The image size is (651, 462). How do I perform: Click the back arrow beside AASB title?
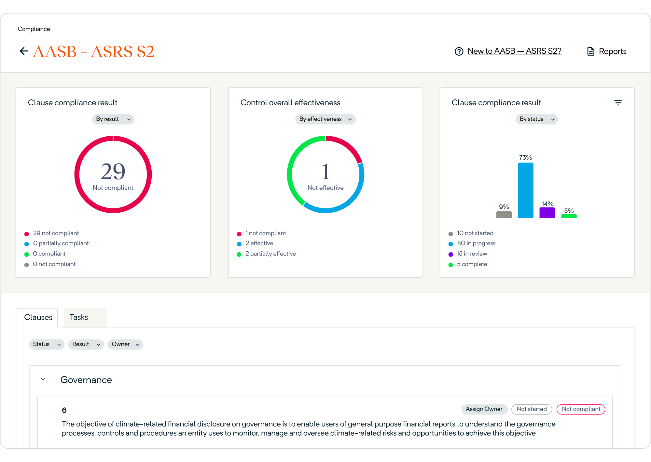[24, 51]
